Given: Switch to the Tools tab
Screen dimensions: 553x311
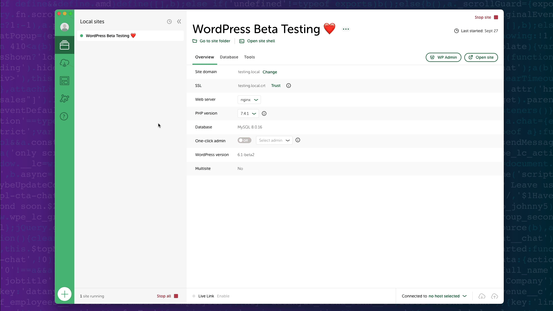Looking at the screenshot, I should [x=250, y=57].
